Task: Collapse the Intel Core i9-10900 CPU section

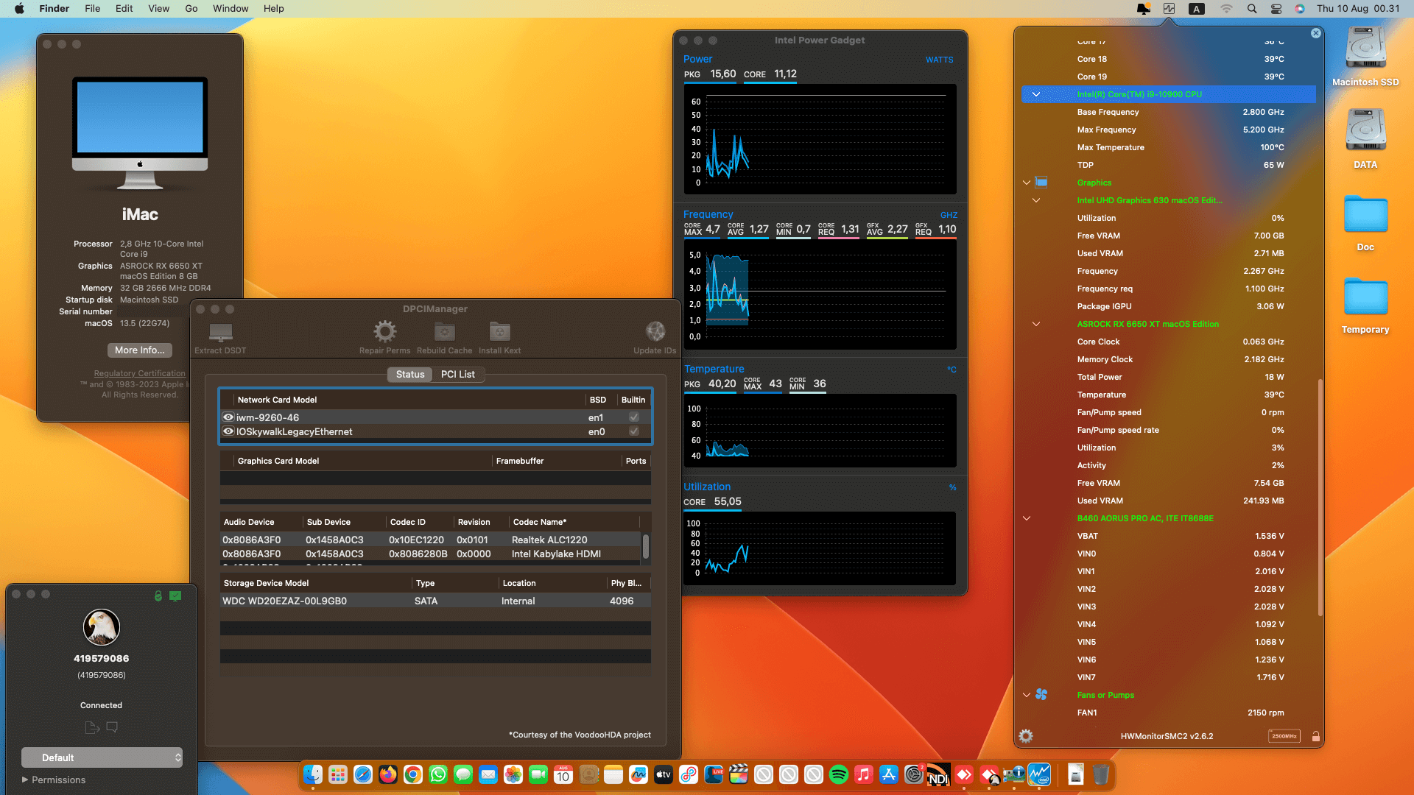Action: point(1036,94)
